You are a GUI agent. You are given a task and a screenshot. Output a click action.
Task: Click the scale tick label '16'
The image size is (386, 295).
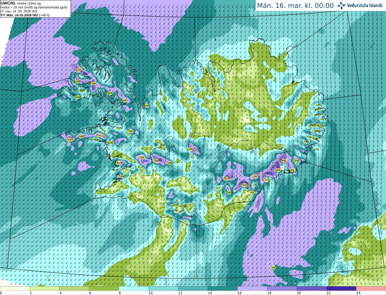point(239,293)
